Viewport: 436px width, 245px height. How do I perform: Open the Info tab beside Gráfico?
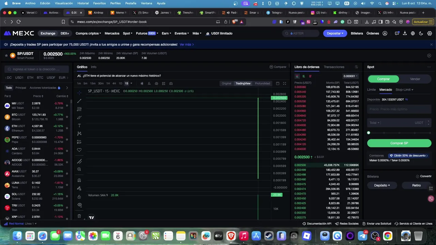(93, 67)
